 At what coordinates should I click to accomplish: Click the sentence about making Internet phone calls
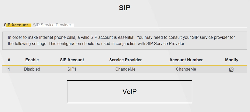(x=121, y=38)
